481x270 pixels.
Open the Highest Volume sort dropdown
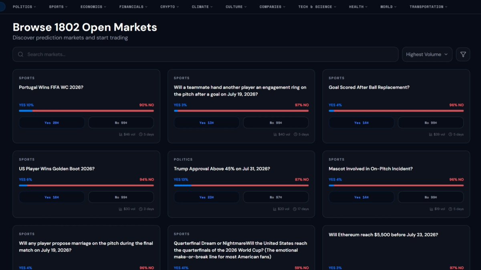coord(427,54)
